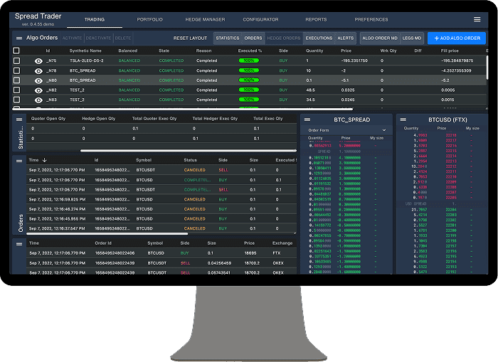The height and width of the screenshot is (362, 498).
Task: Click the BTC_SPREAD panel menu icon
Action: (x=307, y=120)
